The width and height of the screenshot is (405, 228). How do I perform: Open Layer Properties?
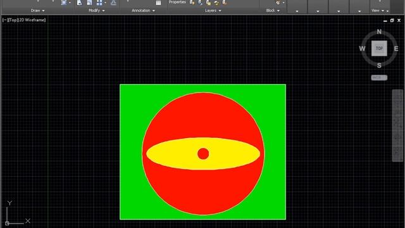click(177, 2)
